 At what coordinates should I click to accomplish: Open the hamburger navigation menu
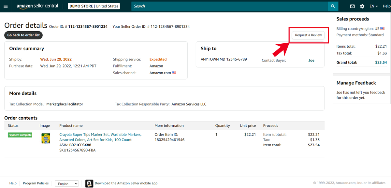tap(6, 6)
